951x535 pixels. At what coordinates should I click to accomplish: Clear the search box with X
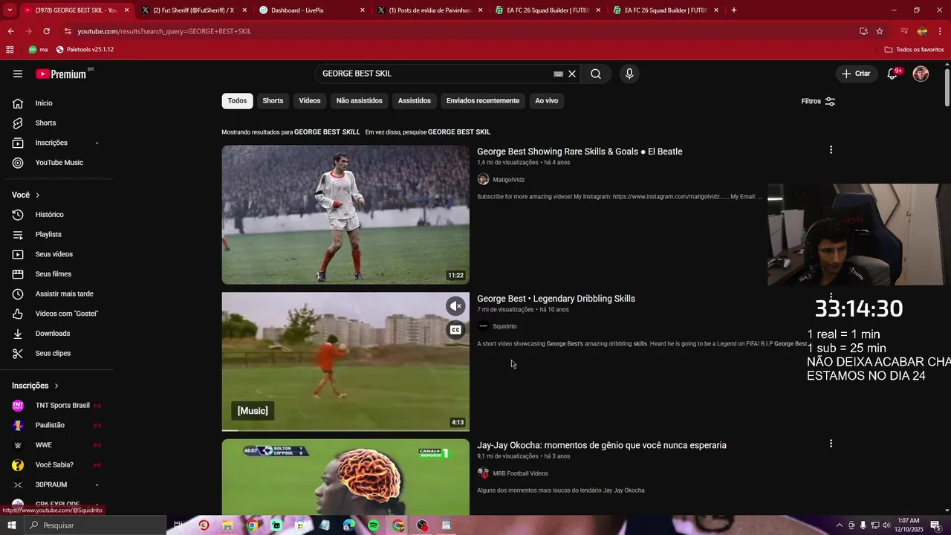tap(572, 74)
